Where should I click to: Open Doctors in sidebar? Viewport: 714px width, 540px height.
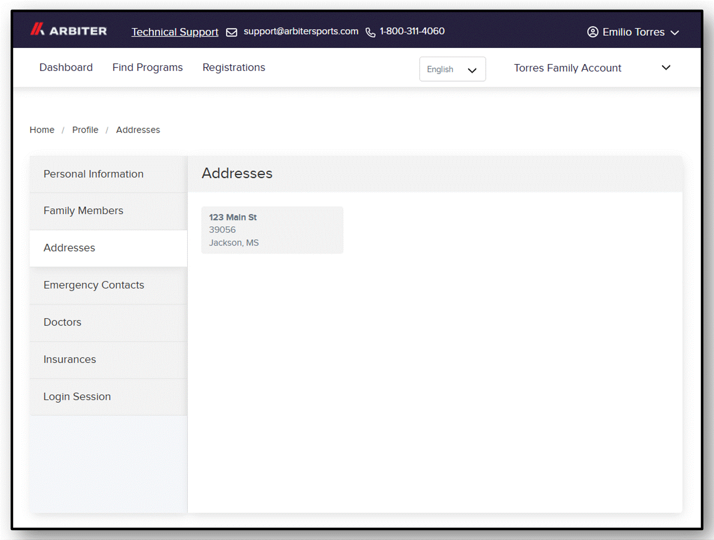pyautogui.click(x=109, y=322)
